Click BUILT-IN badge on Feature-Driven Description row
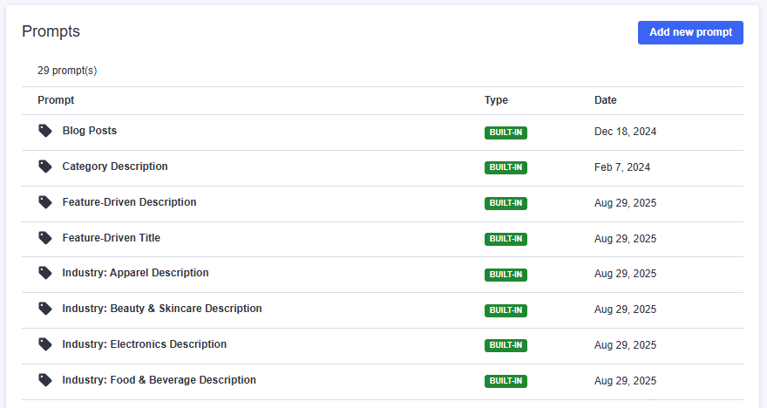 506,203
